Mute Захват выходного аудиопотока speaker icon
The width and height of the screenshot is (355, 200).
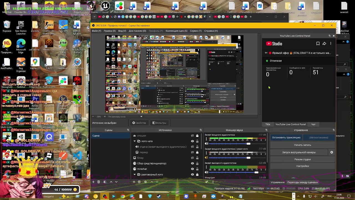pos(206,172)
